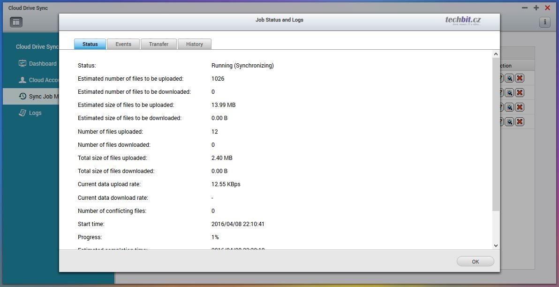Open the Logs icon in sidebar
The image size is (559, 287).
point(23,113)
